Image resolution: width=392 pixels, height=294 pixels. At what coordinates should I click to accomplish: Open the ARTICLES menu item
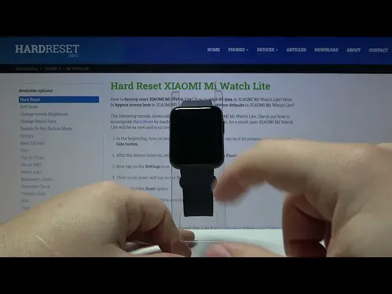(296, 50)
